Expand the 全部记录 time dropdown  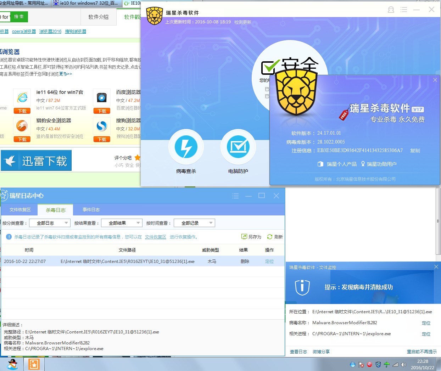pyautogui.click(x=194, y=223)
